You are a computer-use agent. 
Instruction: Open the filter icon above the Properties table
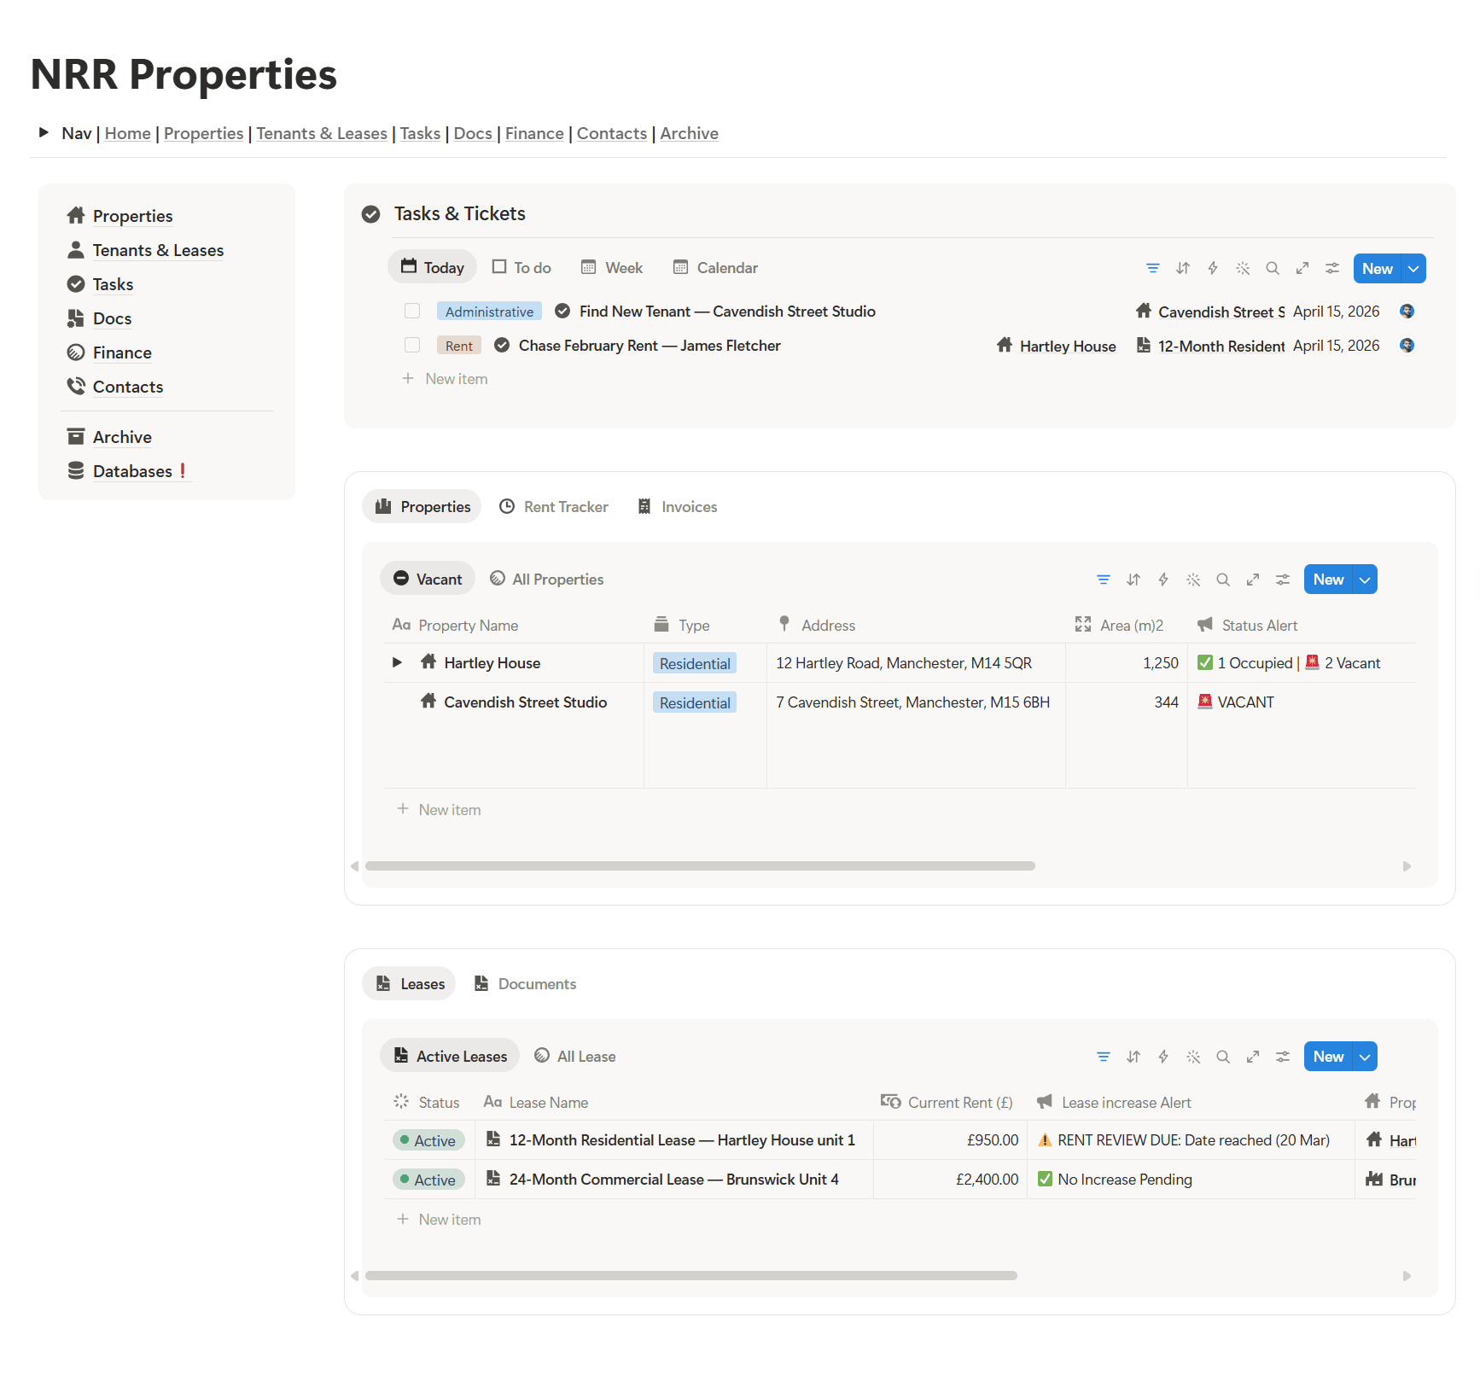click(x=1104, y=579)
